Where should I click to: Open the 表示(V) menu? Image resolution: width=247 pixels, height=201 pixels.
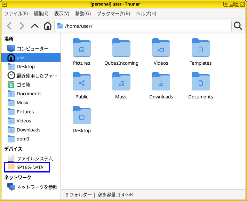point(62,14)
